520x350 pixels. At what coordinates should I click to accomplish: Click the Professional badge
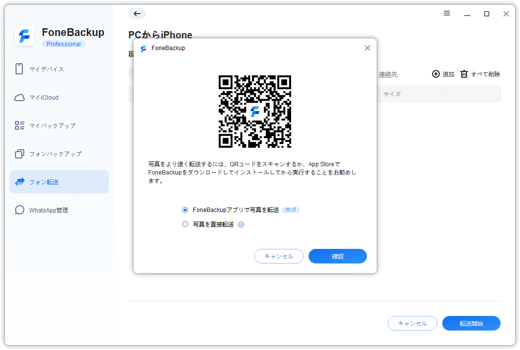point(64,44)
